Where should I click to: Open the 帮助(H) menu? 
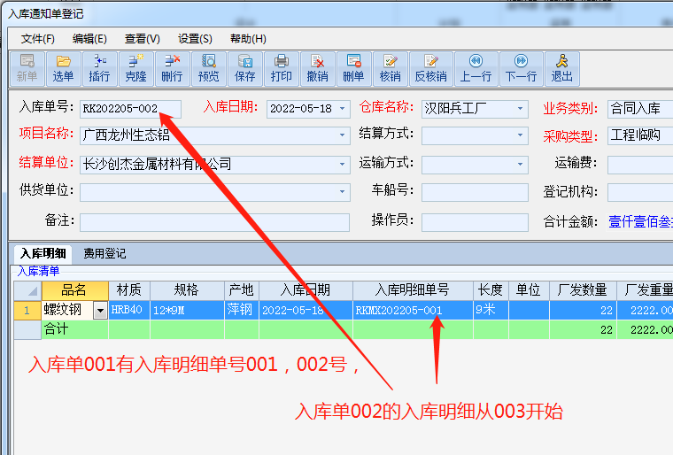(x=248, y=39)
